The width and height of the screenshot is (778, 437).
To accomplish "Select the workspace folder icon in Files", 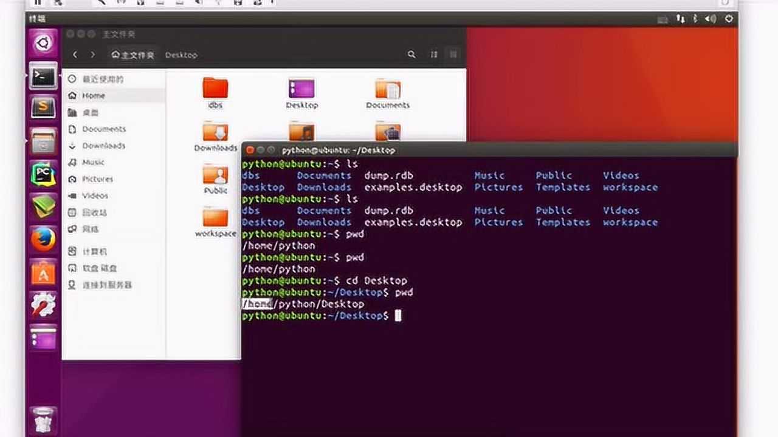I will point(215,217).
